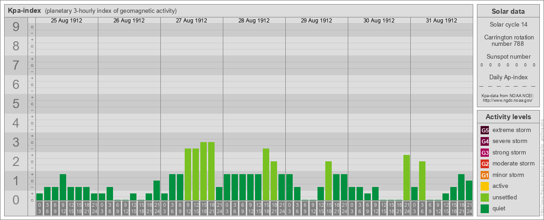Image resolution: width=544 pixels, height=220 pixels.
Task: Click the 28 Aug 1912 date header
Action: pos(254,21)
